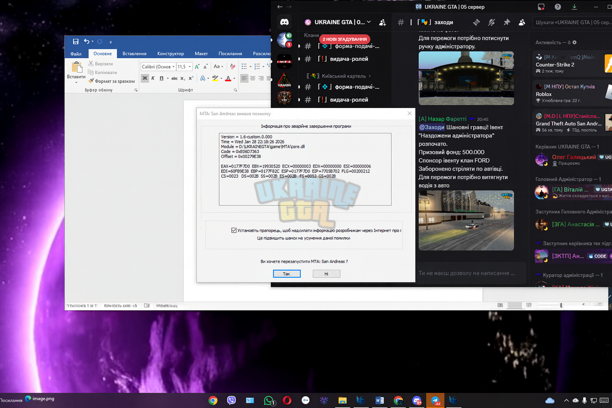Toggle the member list in Discord
This screenshot has width=612, height=408.
coord(522,22)
